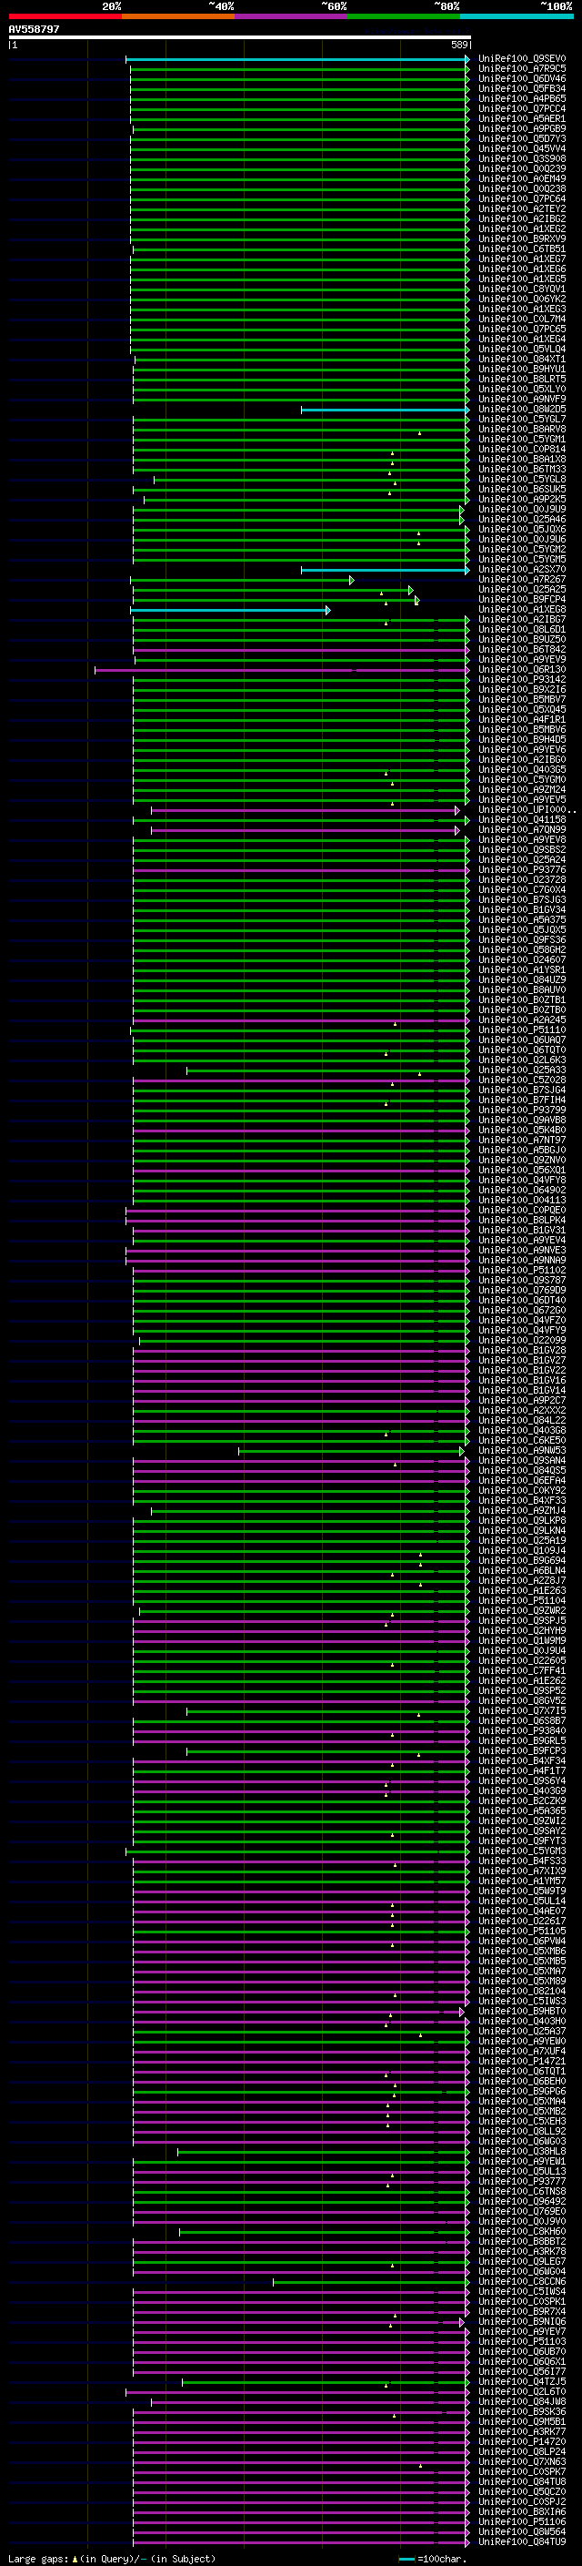The width and height of the screenshot is (582, 2566).
Task: Click the purple alignment bar for UniRef100_A7QN99
Action: click(x=306, y=830)
